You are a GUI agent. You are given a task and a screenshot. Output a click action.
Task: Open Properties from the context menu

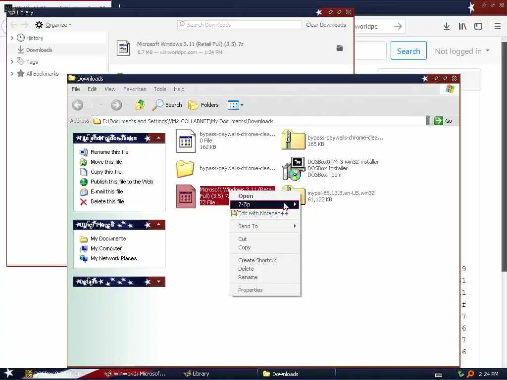coord(264,290)
